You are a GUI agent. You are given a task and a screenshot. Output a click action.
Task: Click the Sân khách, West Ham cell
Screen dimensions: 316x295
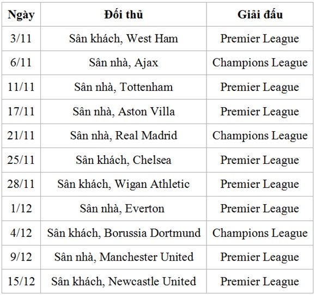[124, 39]
